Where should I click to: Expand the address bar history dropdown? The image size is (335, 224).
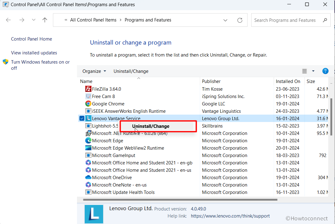pos(225,20)
